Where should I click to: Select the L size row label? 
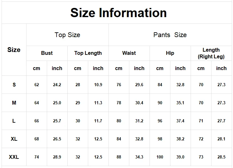point(14,121)
